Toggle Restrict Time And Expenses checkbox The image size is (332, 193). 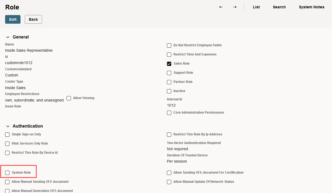pos(169,55)
